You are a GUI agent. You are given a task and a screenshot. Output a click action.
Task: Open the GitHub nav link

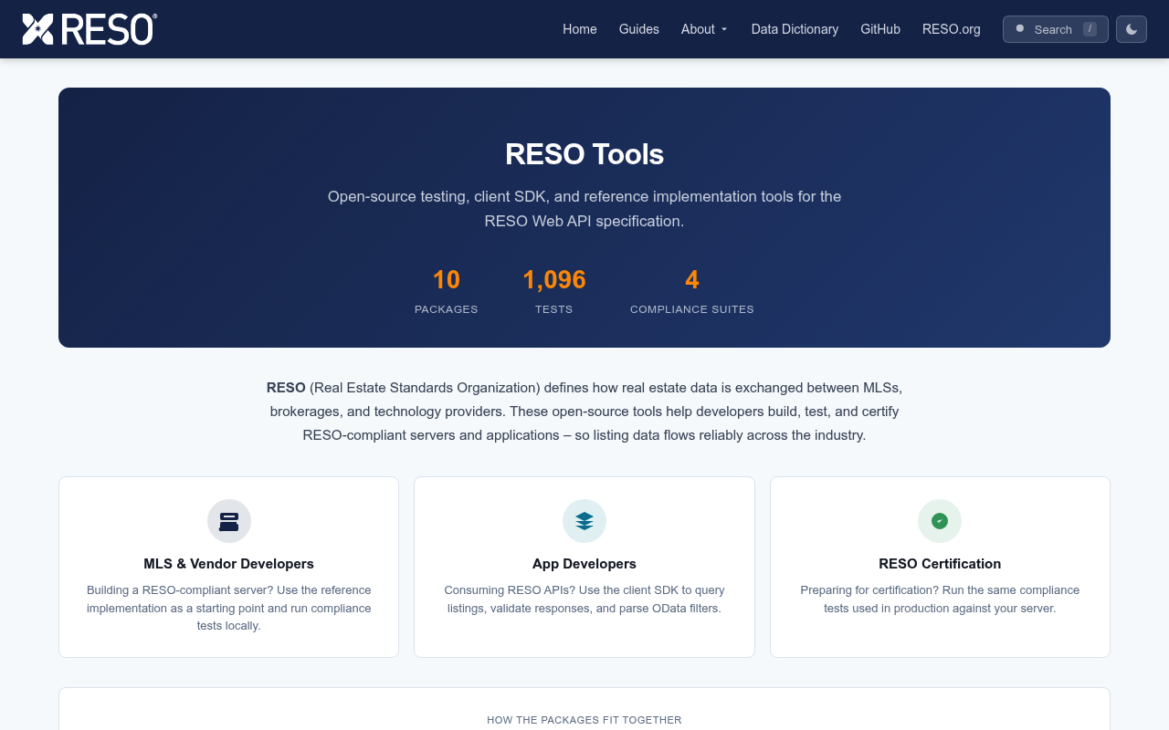(880, 29)
